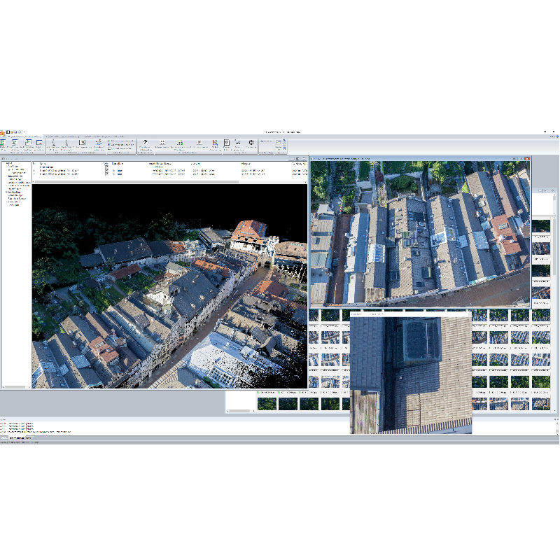Click the leftmost large ribbon icon

click(2, 143)
